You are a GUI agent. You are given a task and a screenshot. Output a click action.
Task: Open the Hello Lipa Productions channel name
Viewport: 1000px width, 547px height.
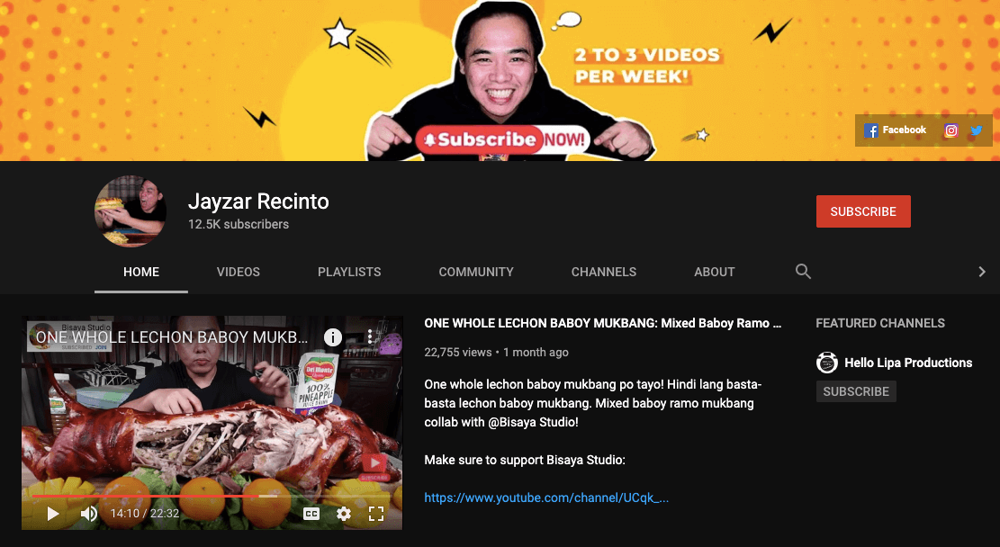908,363
